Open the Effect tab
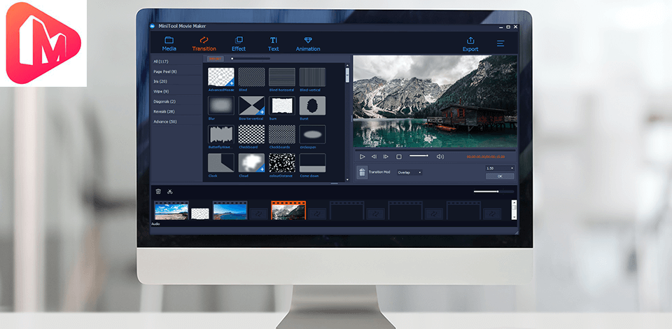672x329 pixels. 239,44
